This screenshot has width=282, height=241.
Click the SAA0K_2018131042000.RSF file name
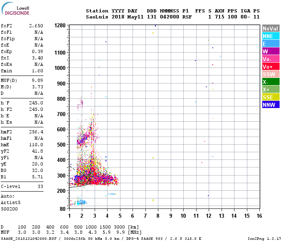tap(29, 239)
